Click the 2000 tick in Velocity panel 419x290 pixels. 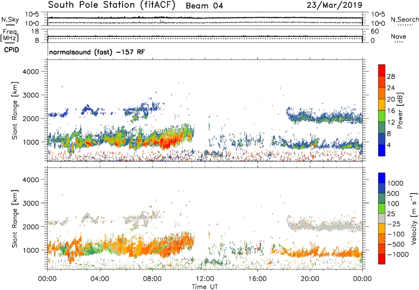(x=30, y=227)
